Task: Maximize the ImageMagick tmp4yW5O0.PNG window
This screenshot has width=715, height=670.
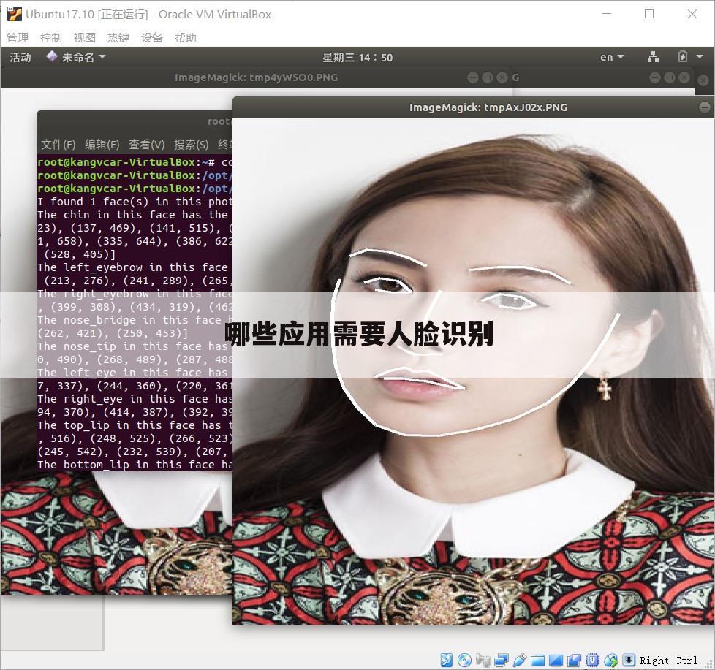Action: pos(488,77)
